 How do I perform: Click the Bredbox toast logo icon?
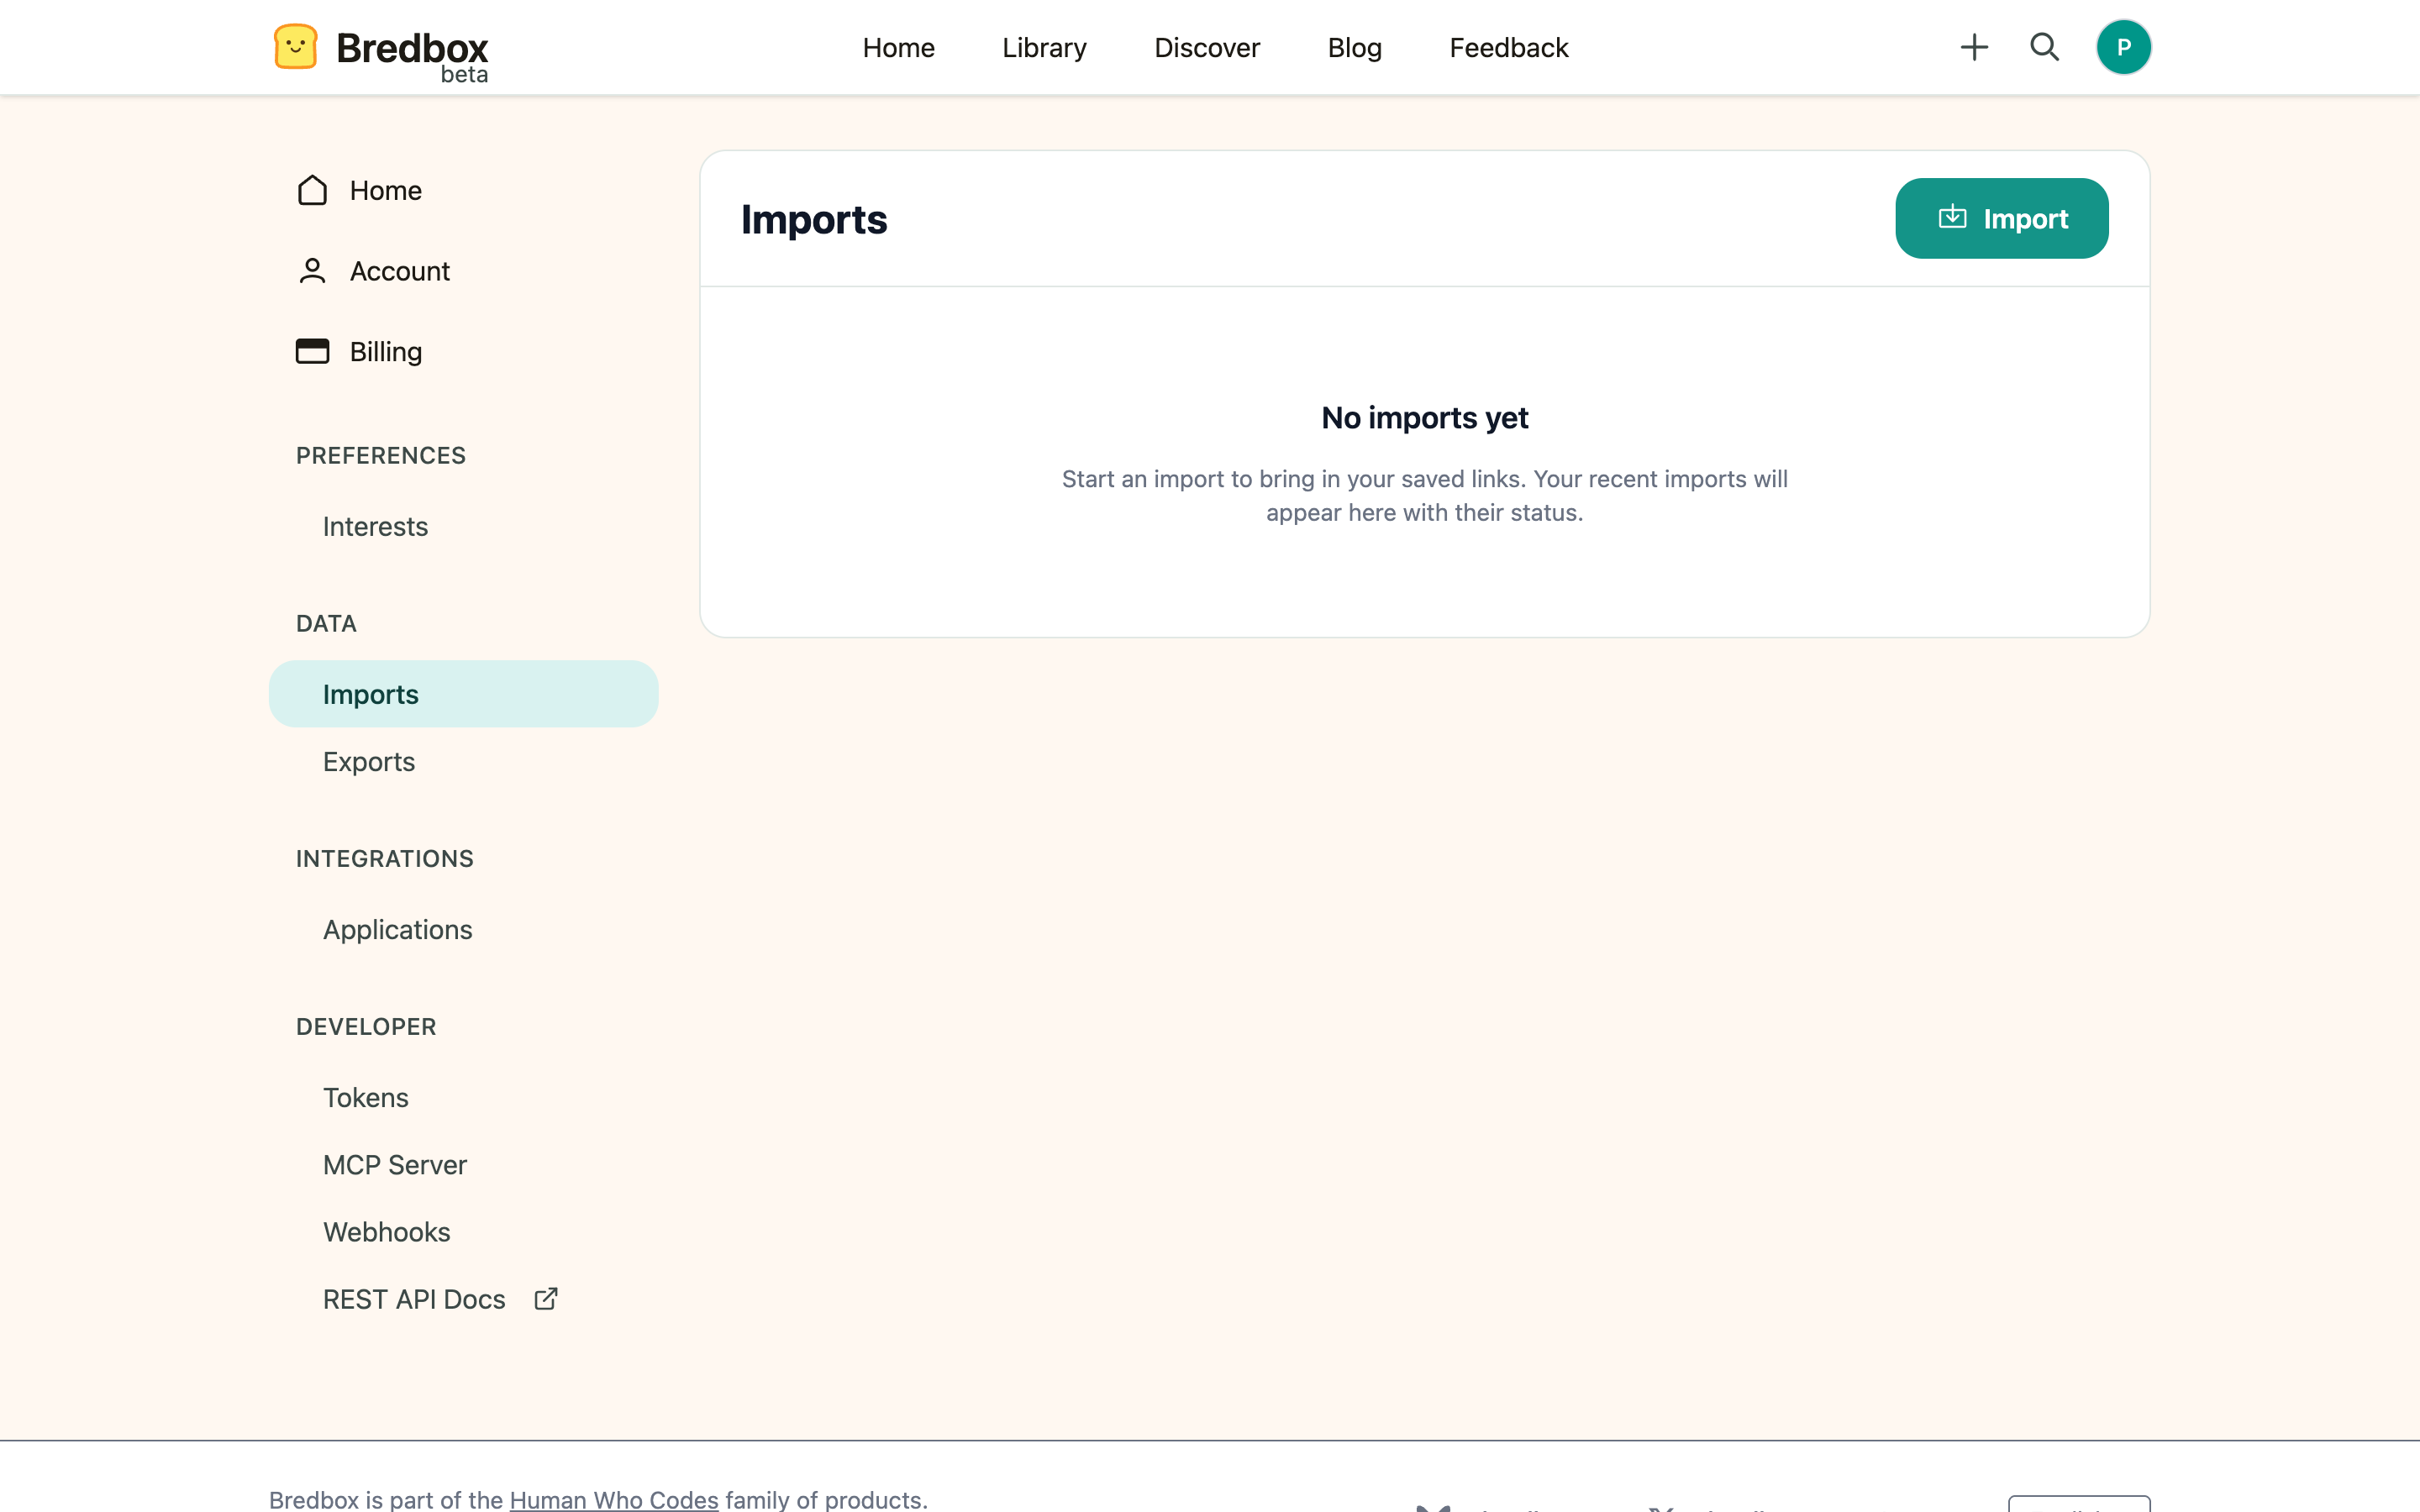[x=295, y=47]
